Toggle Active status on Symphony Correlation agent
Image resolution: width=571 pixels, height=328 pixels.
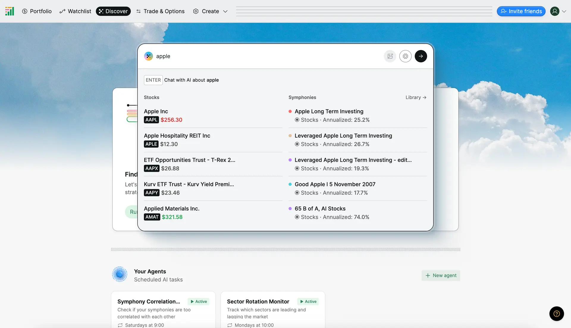199,302
